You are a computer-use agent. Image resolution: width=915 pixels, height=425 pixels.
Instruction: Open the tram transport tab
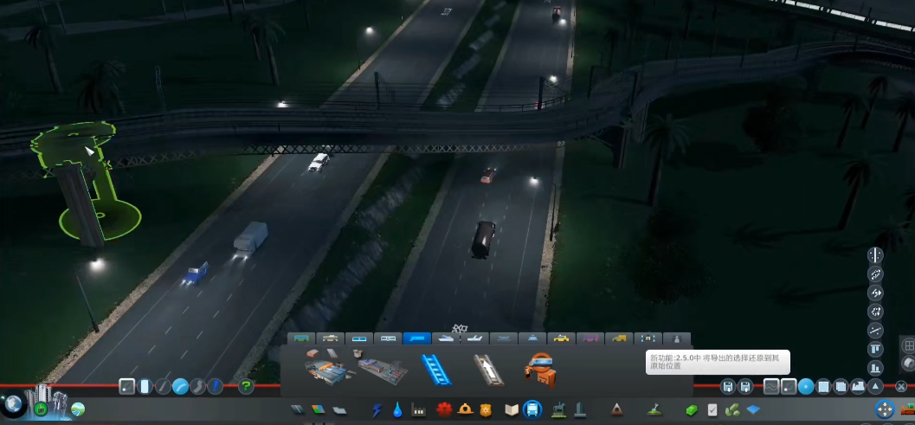[x=359, y=338]
